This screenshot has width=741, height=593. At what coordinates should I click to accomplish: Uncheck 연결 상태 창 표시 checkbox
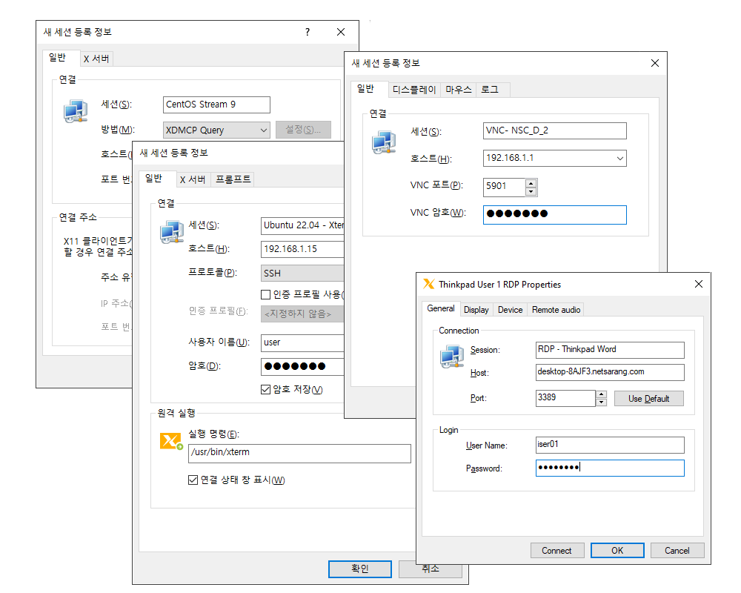(193, 480)
